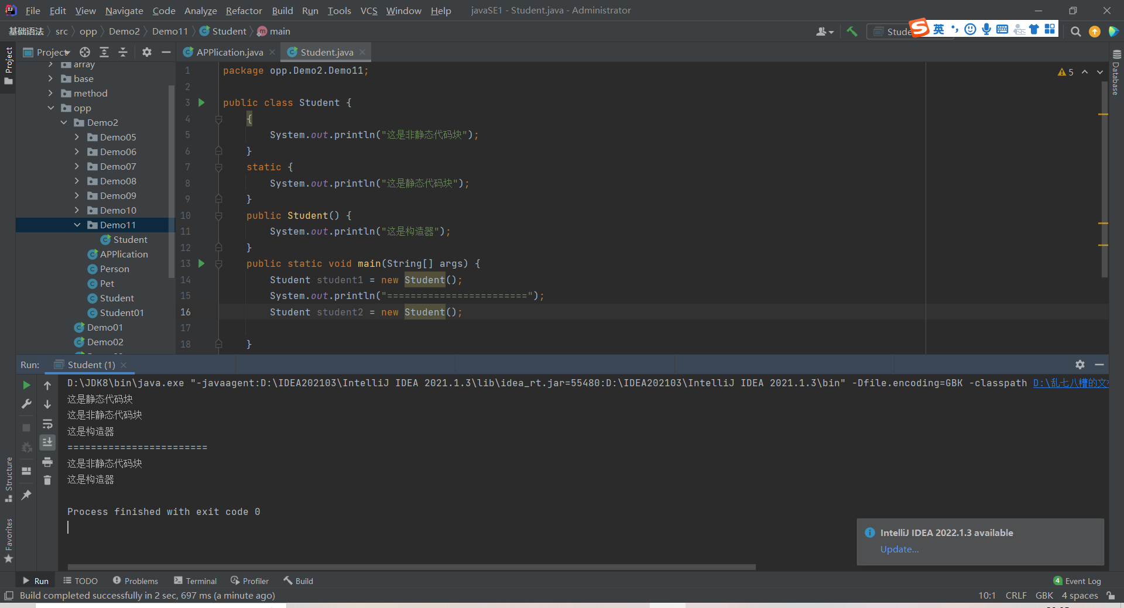
Task: Open the Refactor menu
Action: 244,11
